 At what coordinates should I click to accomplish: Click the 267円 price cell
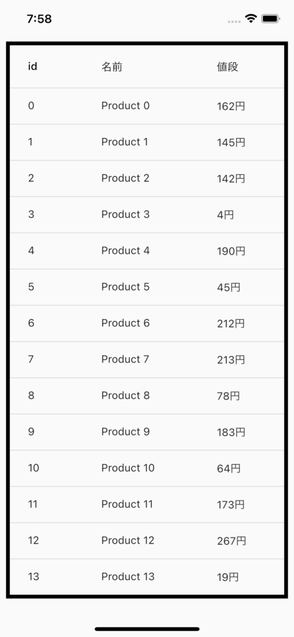point(231,541)
